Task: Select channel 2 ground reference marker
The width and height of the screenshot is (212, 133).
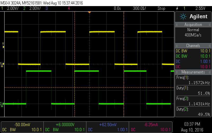Action: [2, 104]
